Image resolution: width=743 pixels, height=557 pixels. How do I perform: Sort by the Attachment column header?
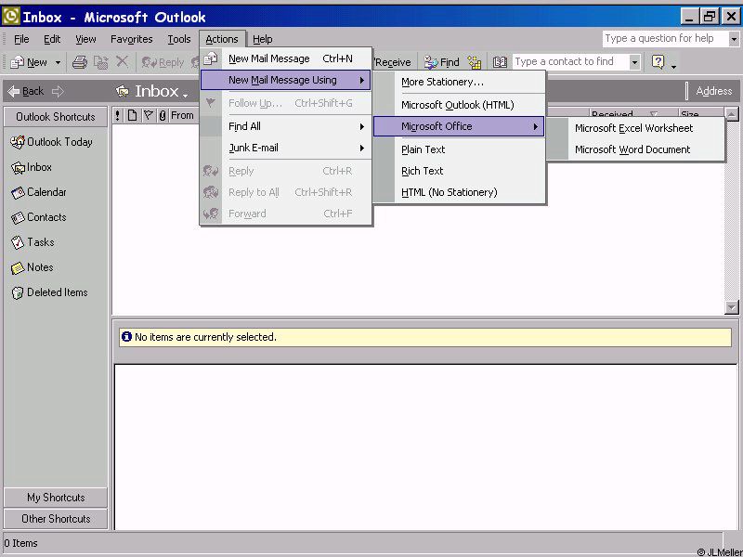click(163, 115)
